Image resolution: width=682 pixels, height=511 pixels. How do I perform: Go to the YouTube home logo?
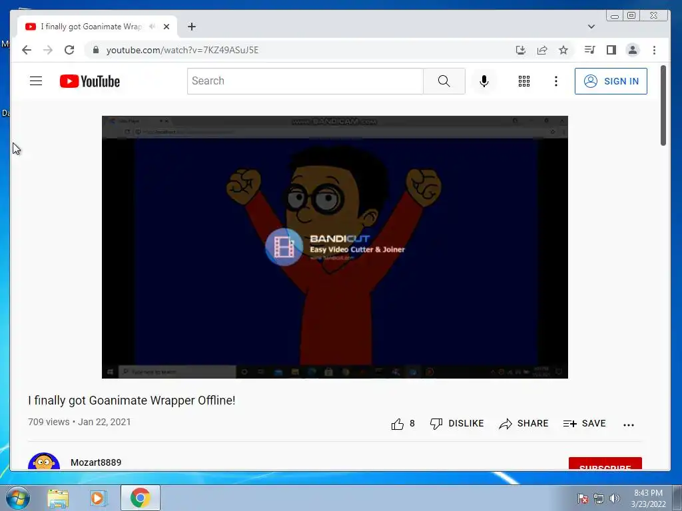point(90,81)
